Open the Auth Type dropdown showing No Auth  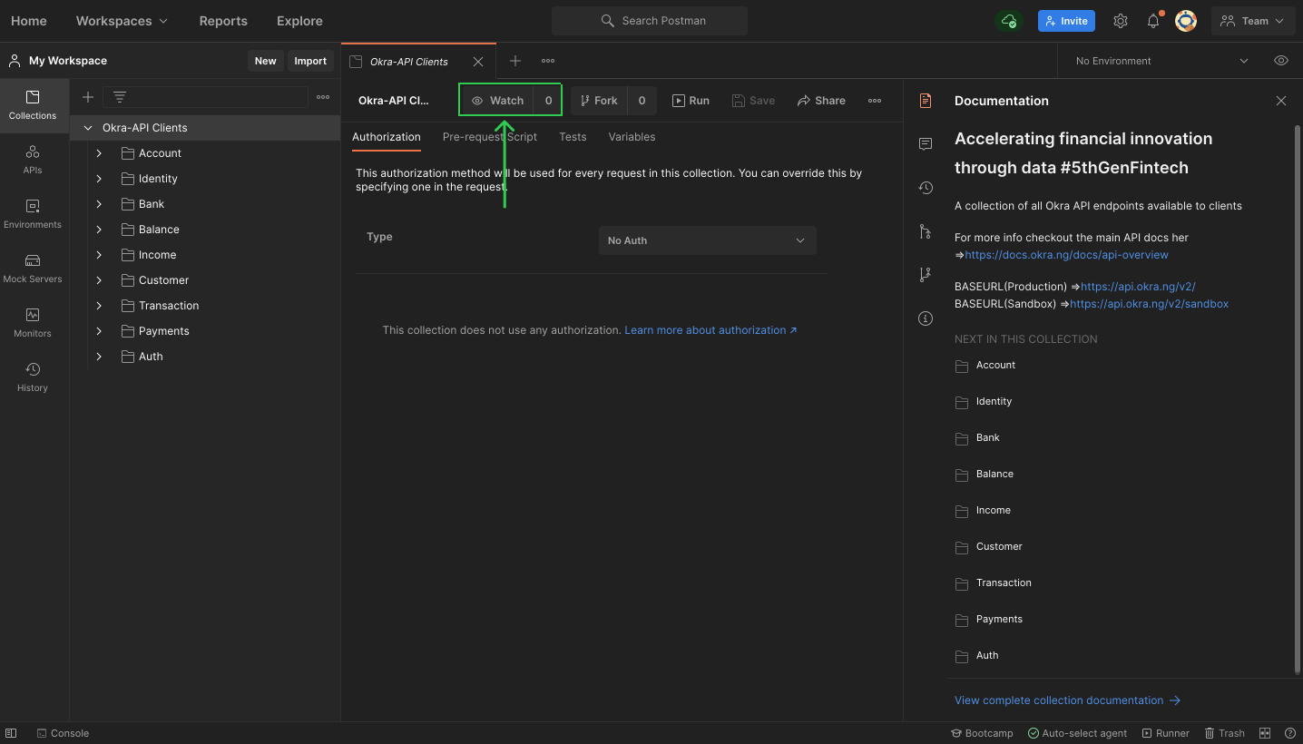pyautogui.click(x=707, y=240)
